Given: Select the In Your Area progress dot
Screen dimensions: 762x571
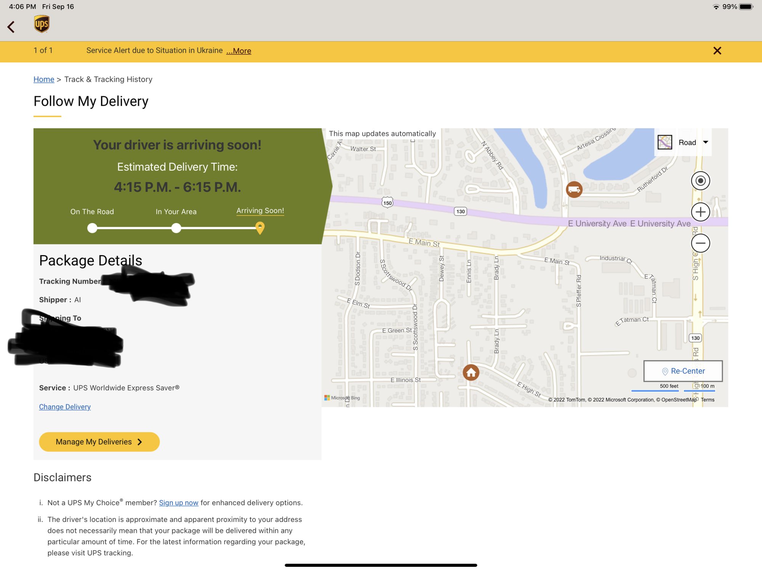Looking at the screenshot, I should [176, 228].
